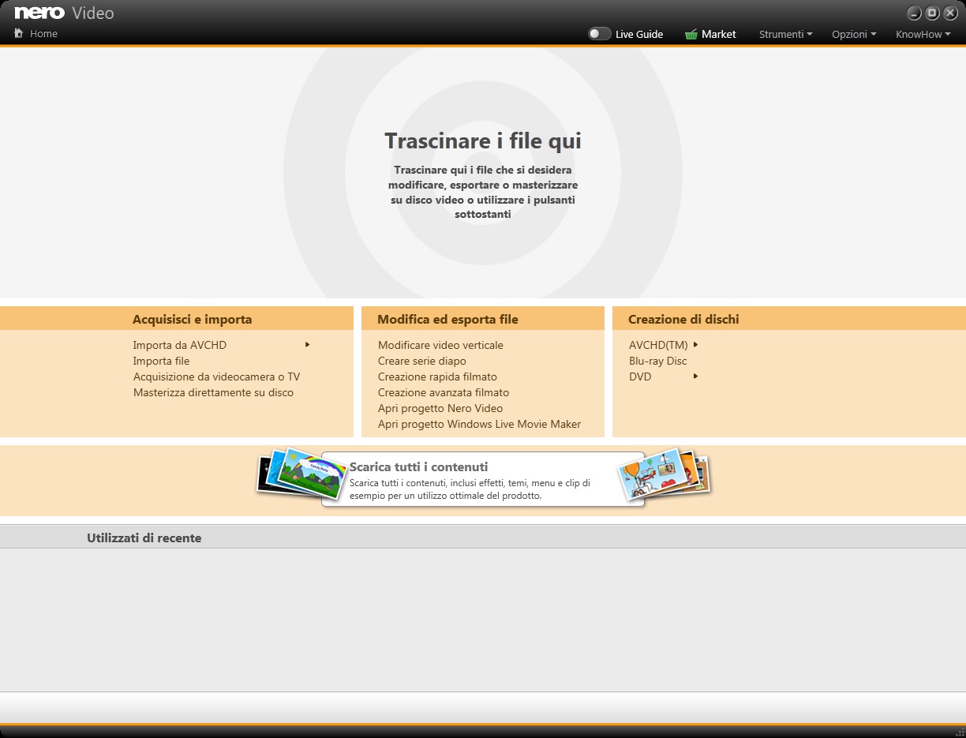This screenshot has height=738, width=966.
Task: Click the Importa da AVCHD entry
Action: click(x=180, y=345)
